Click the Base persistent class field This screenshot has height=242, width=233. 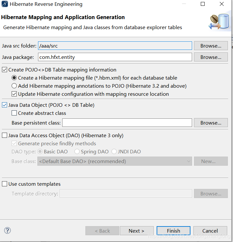[x=127, y=123]
